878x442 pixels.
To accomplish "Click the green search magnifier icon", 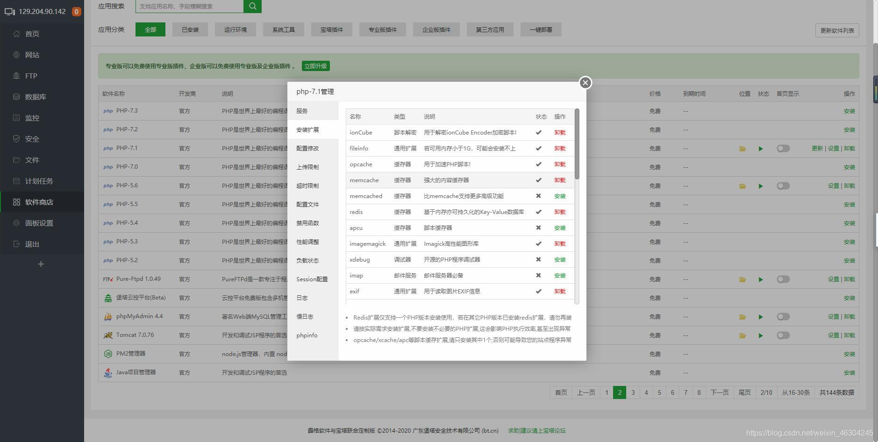I will tap(252, 6).
